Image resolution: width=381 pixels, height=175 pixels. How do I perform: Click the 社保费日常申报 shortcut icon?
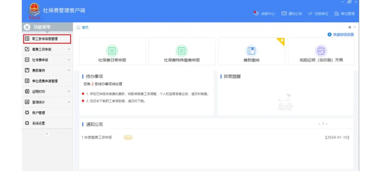[112, 50]
